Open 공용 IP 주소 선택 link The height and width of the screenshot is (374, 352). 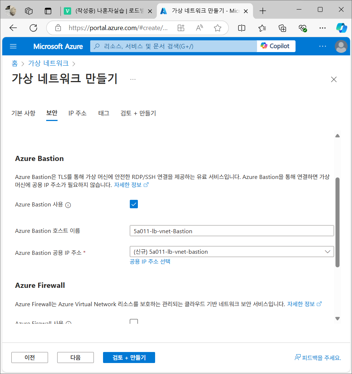tap(150, 261)
